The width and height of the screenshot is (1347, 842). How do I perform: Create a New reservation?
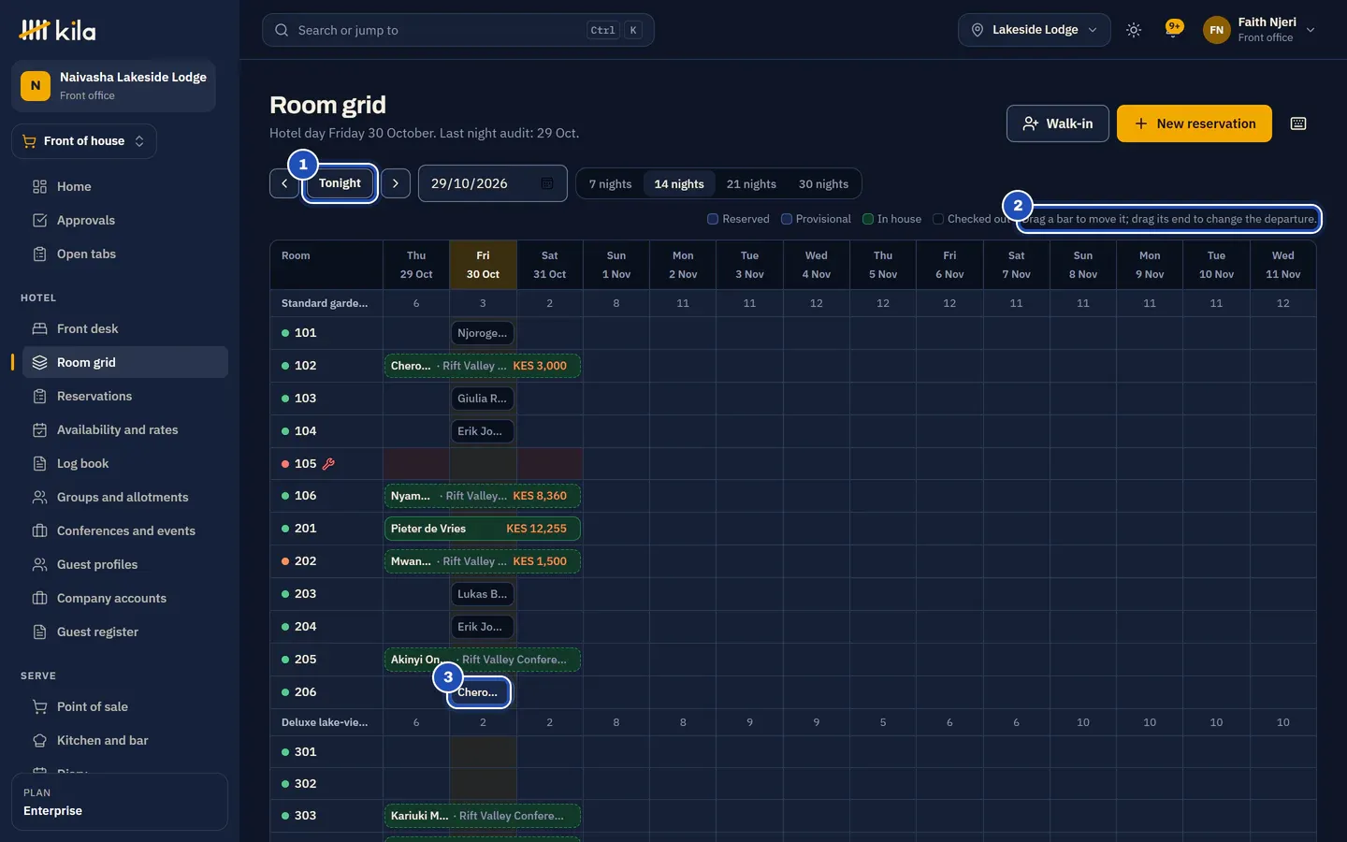(1195, 123)
